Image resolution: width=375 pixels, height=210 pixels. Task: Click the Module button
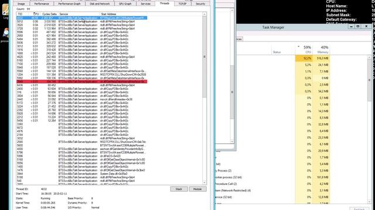click(197, 189)
